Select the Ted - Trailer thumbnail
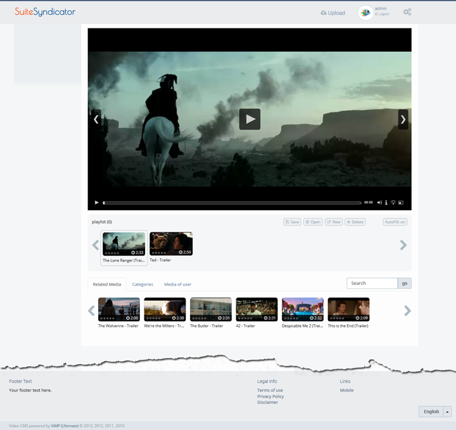Screen dimensions: 456x430 [171, 244]
